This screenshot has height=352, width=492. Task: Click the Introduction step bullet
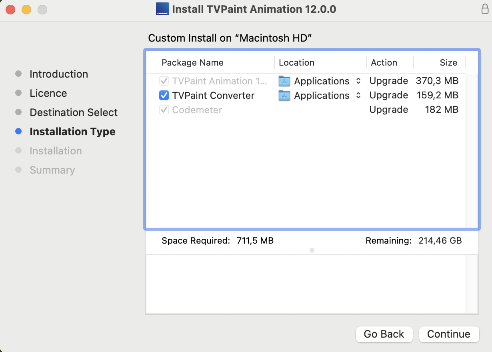pyautogui.click(x=18, y=74)
